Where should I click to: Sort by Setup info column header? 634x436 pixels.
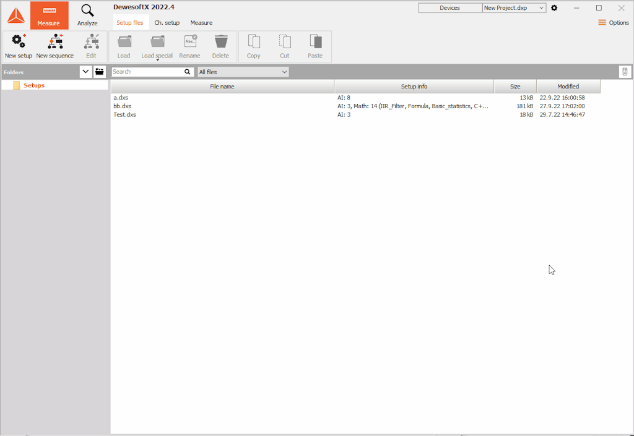[414, 87]
